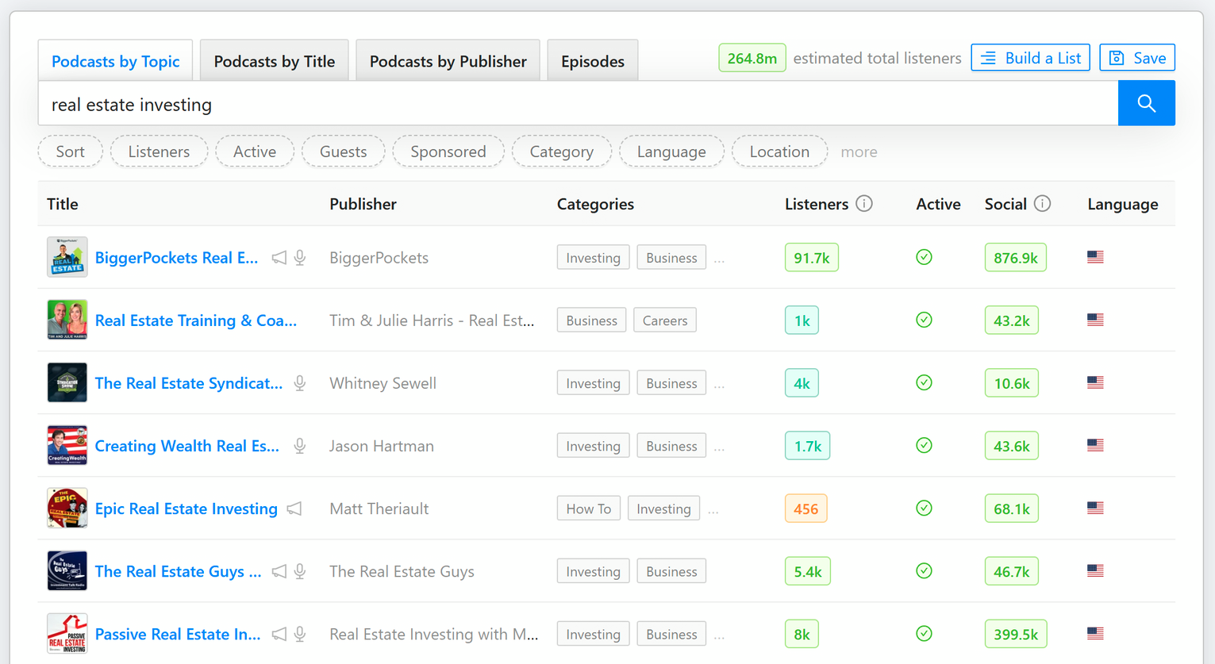Click US flag icon in BiggerPockets row
This screenshot has height=664, width=1215.
click(x=1095, y=256)
